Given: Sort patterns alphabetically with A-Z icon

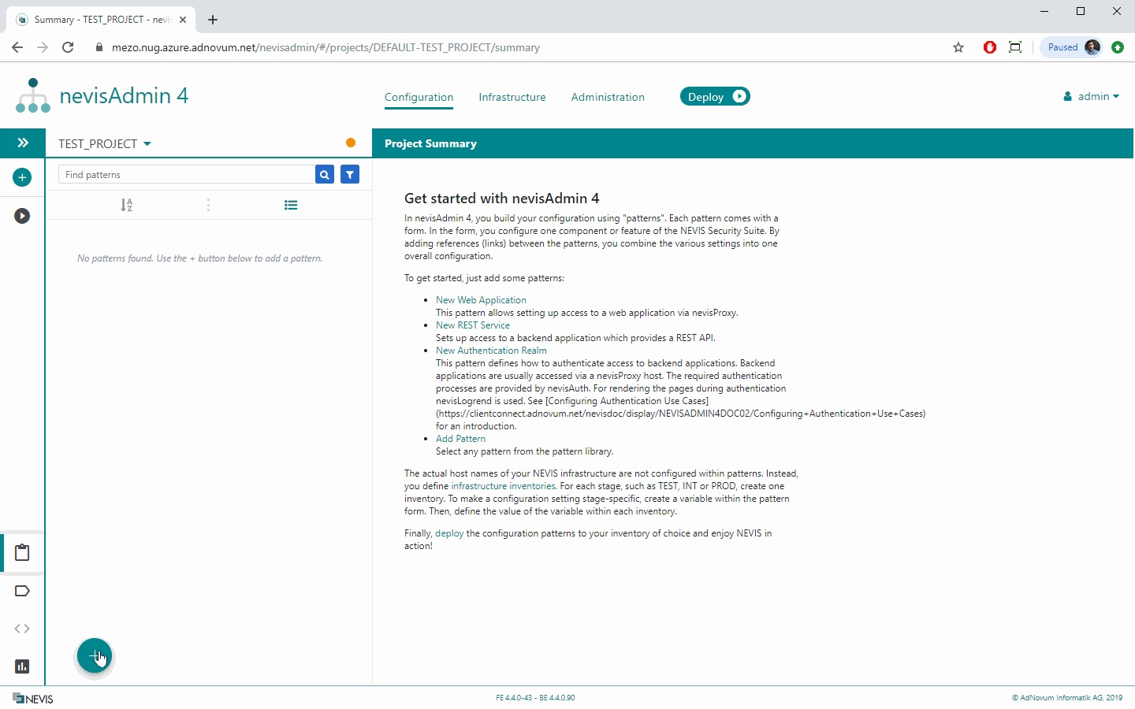Looking at the screenshot, I should pyautogui.click(x=126, y=205).
